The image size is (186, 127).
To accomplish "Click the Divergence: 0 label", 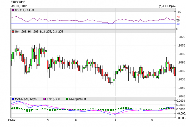I will pyautogui.click(x=77, y=99).
